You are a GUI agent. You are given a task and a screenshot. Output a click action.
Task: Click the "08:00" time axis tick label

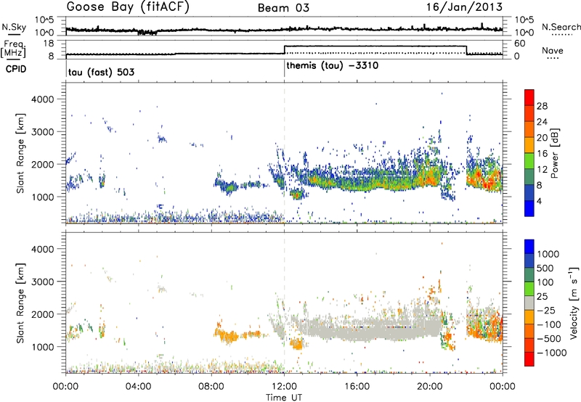click(211, 387)
